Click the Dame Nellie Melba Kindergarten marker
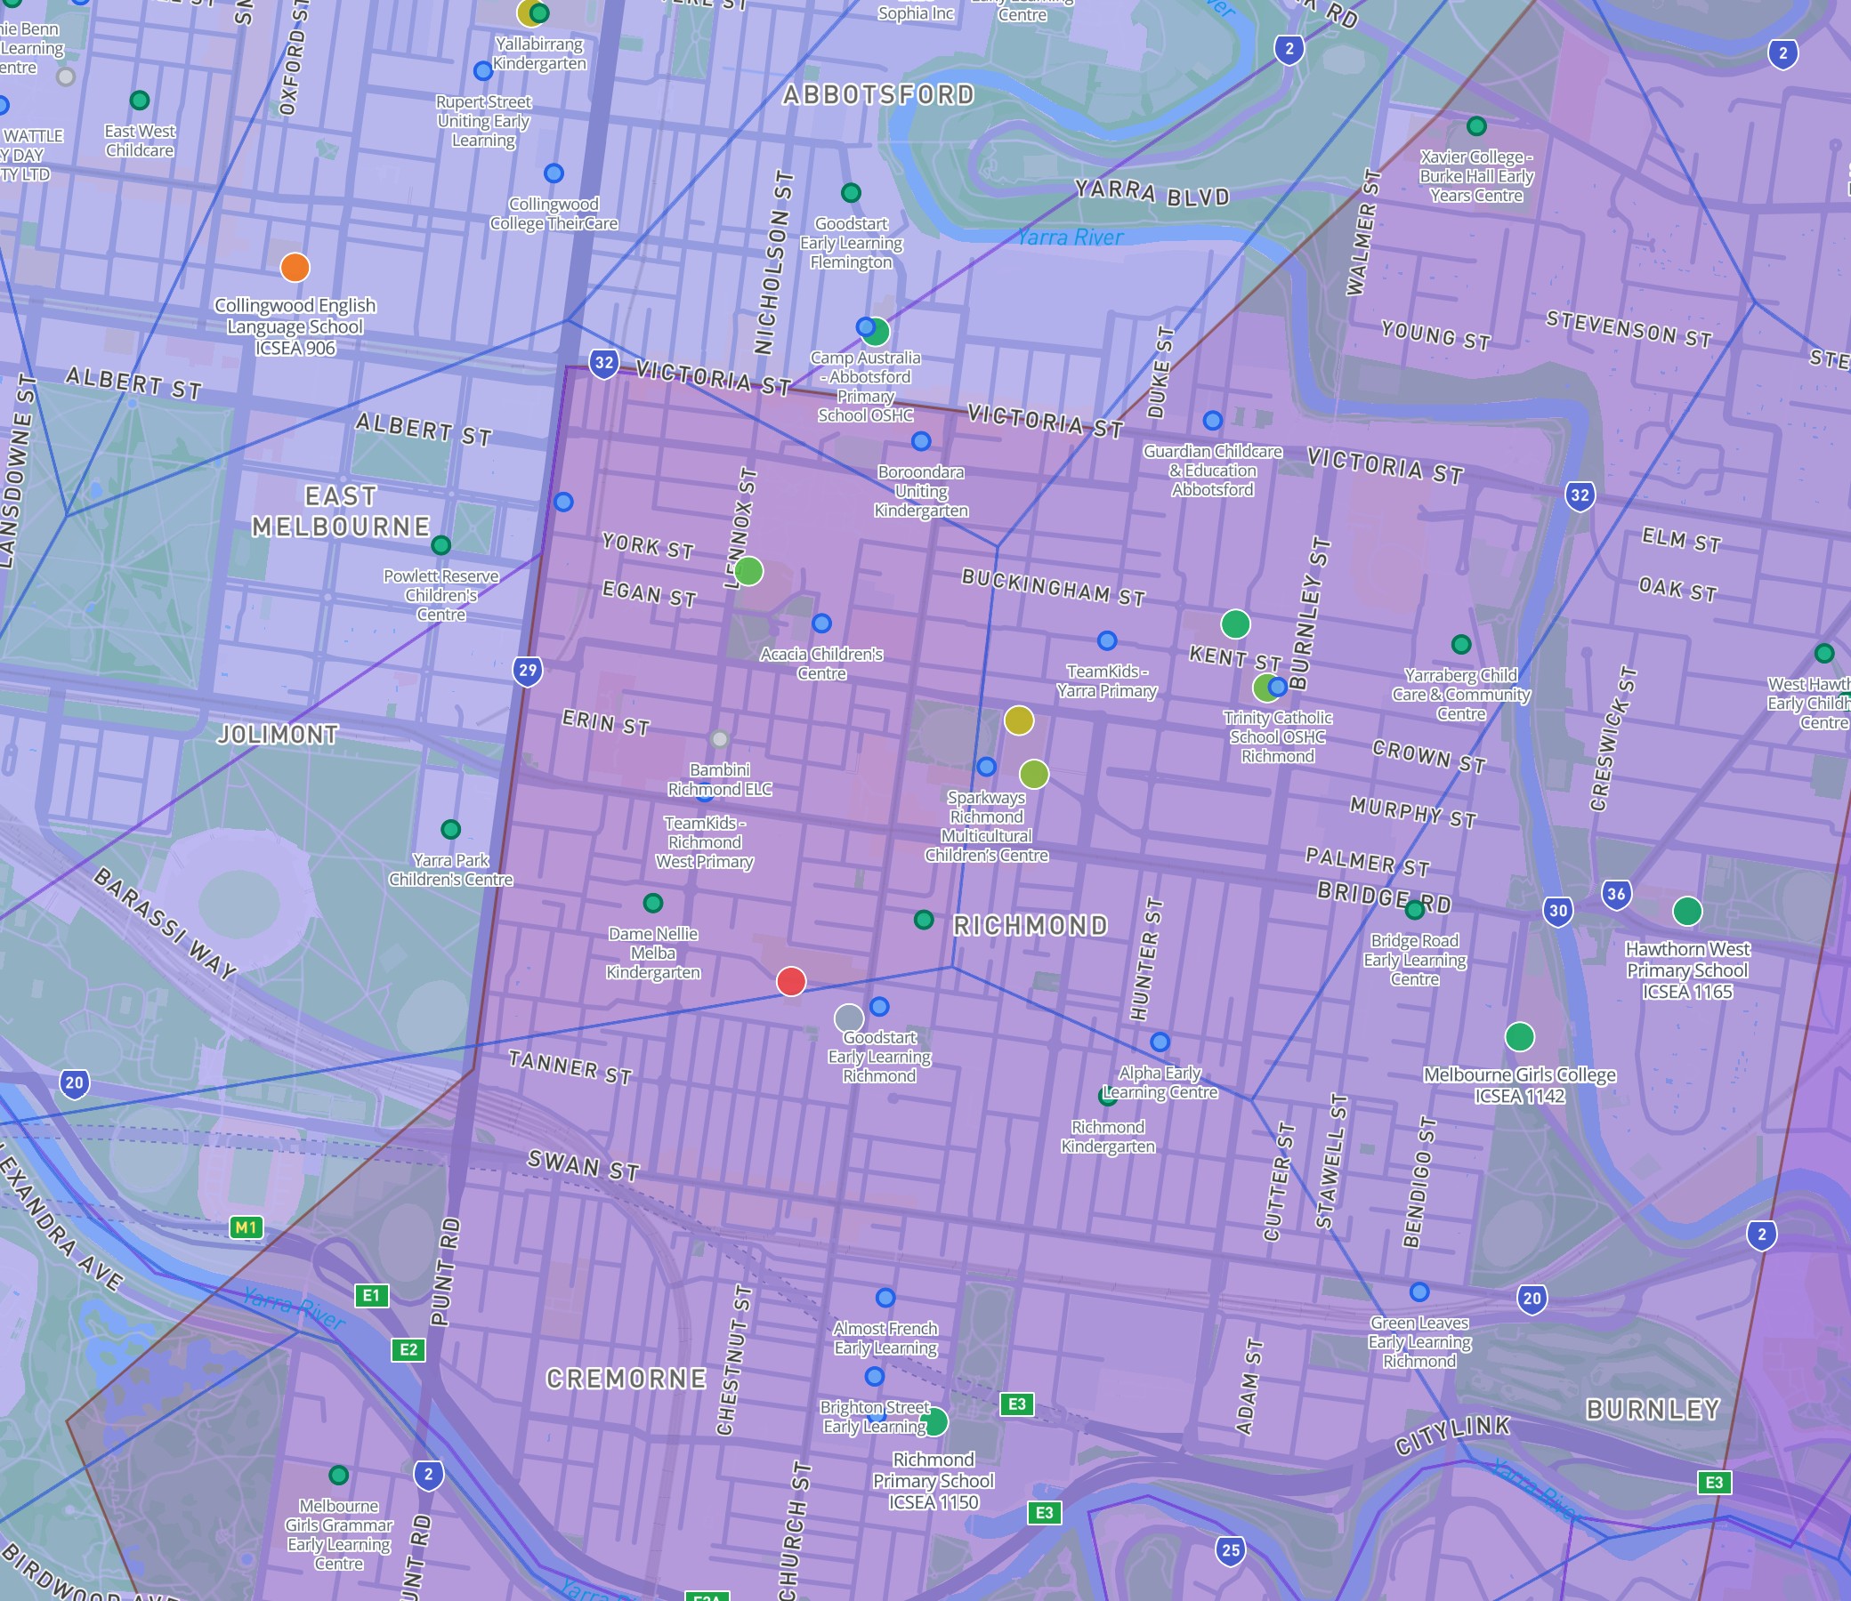 tap(653, 903)
